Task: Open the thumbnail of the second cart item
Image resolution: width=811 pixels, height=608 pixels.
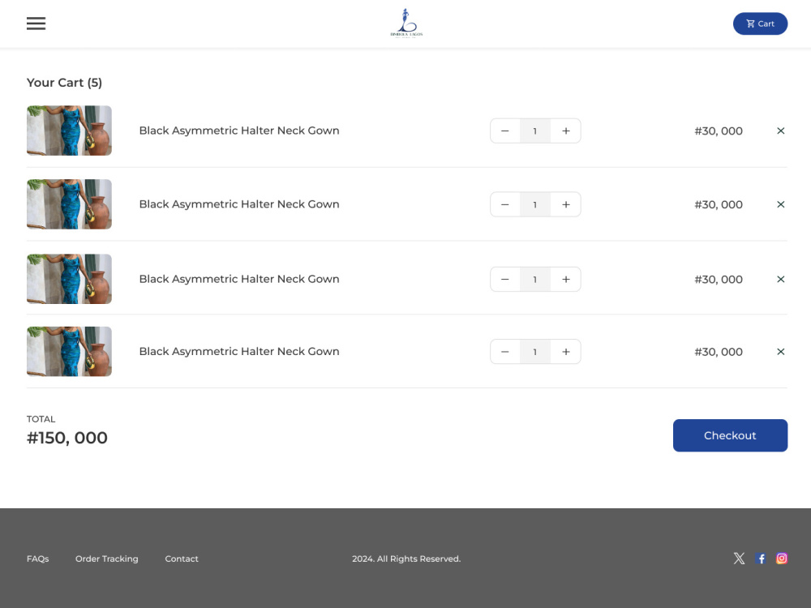Action: coord(69,204)
